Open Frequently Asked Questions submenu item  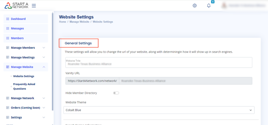coord(24,86)
